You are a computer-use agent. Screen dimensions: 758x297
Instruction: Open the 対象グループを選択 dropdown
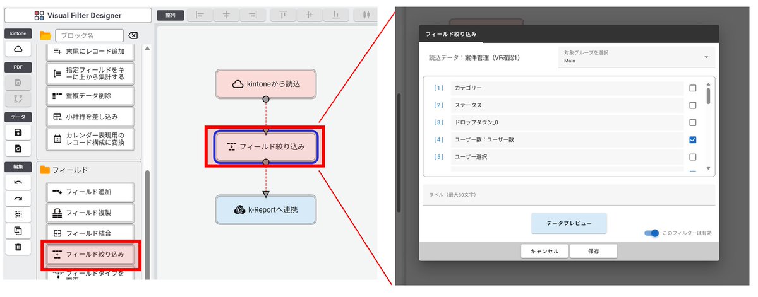point(637,57)
